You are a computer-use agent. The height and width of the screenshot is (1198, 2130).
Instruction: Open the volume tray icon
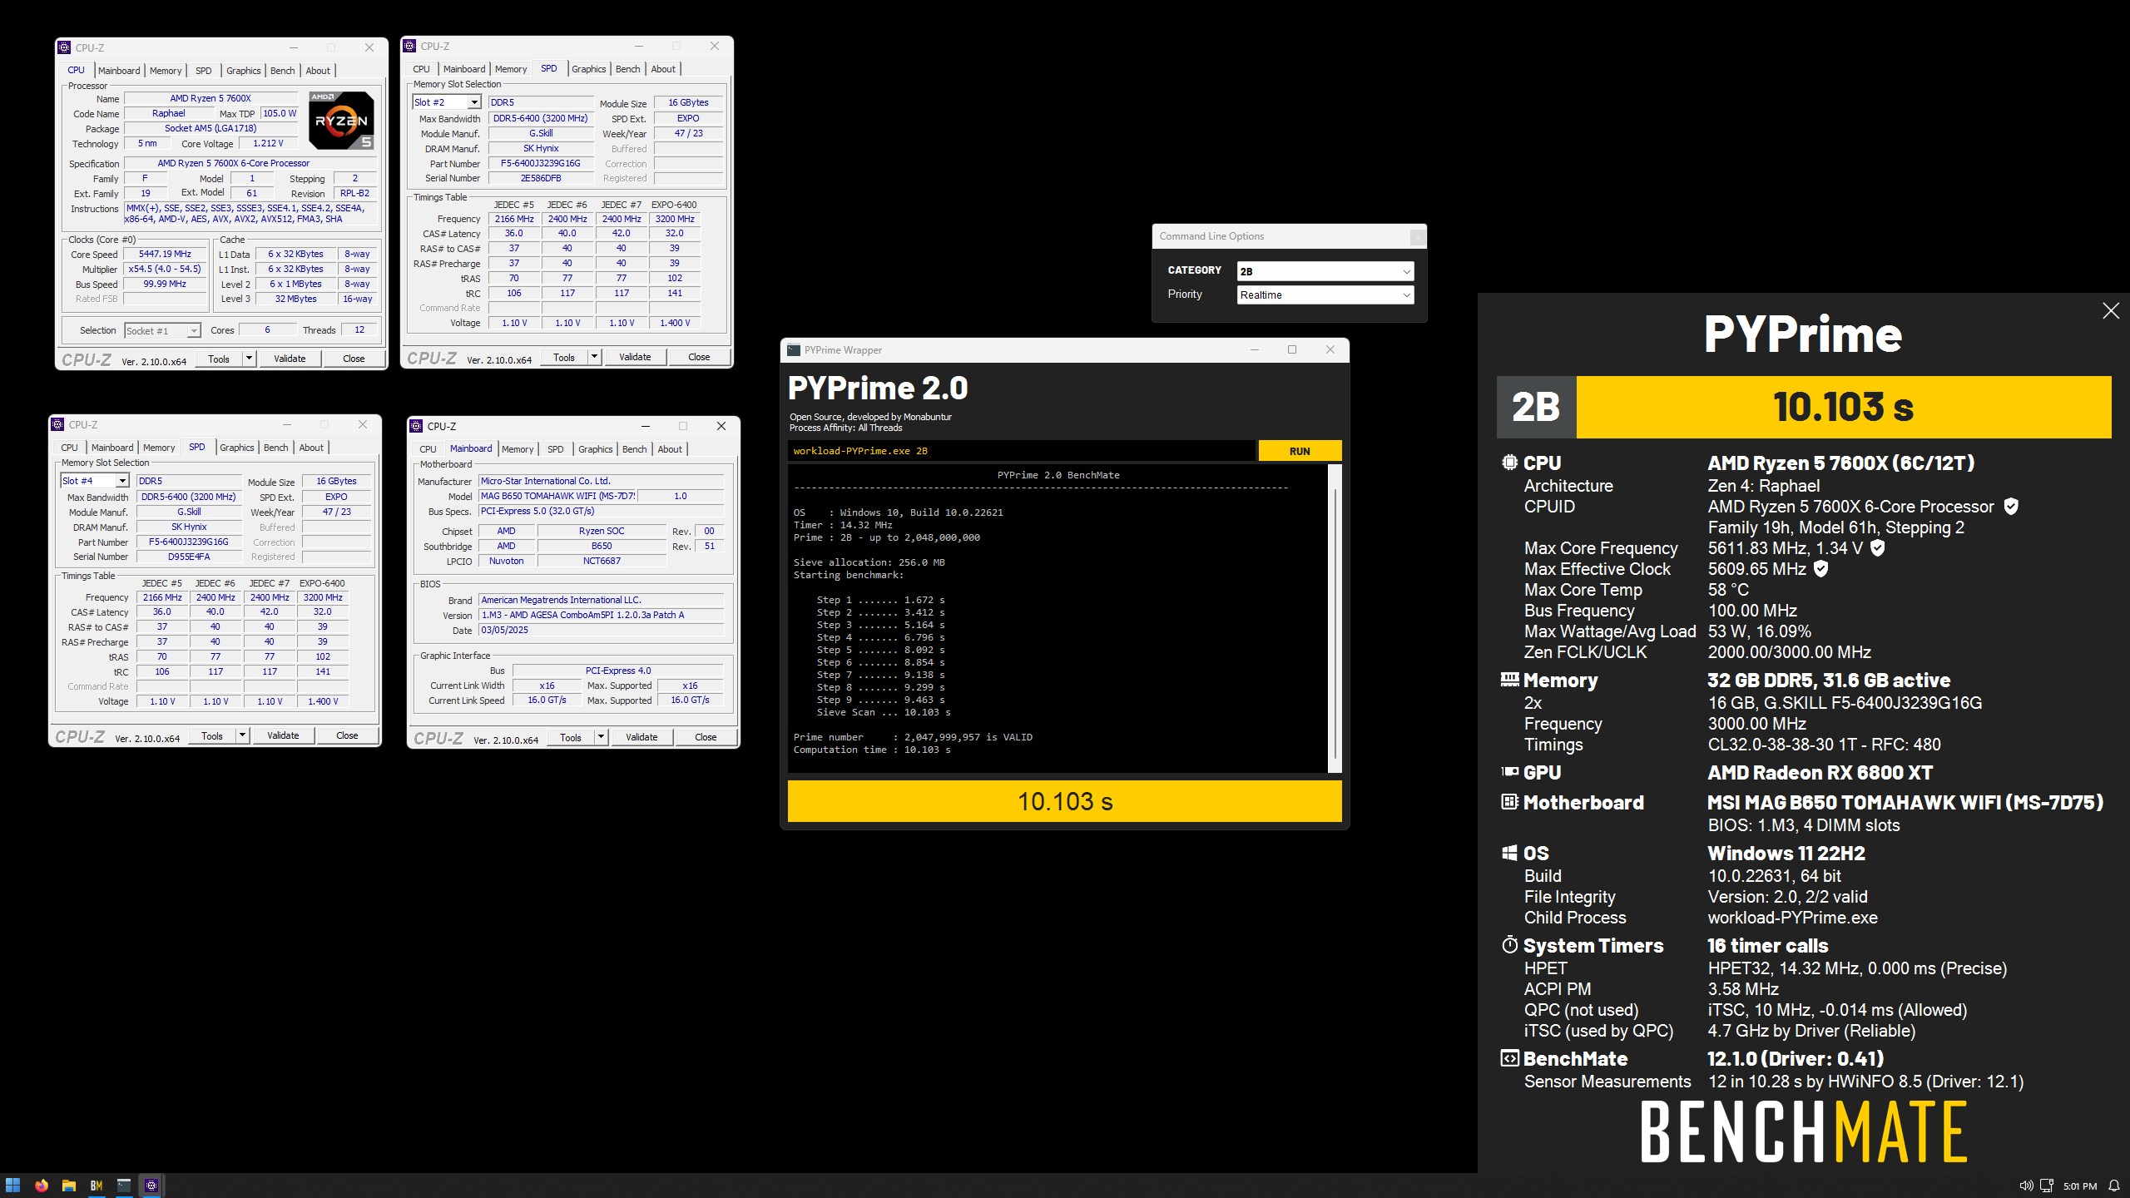pyautogui.click(x=2026, y=1186)
